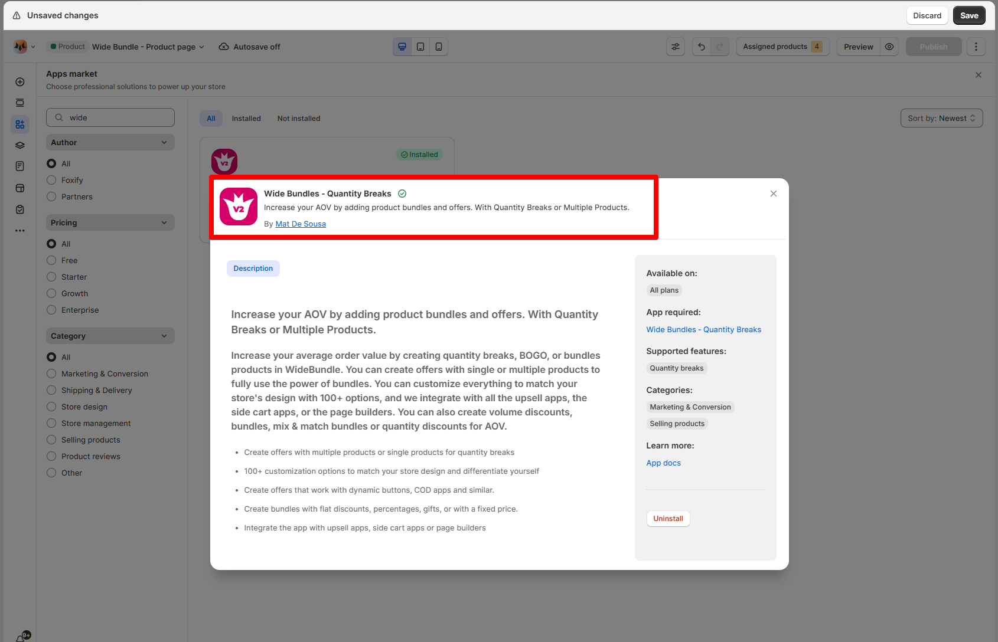
Task: Open the Sort by Newest dropdown
Action: (x=941, y=118)
